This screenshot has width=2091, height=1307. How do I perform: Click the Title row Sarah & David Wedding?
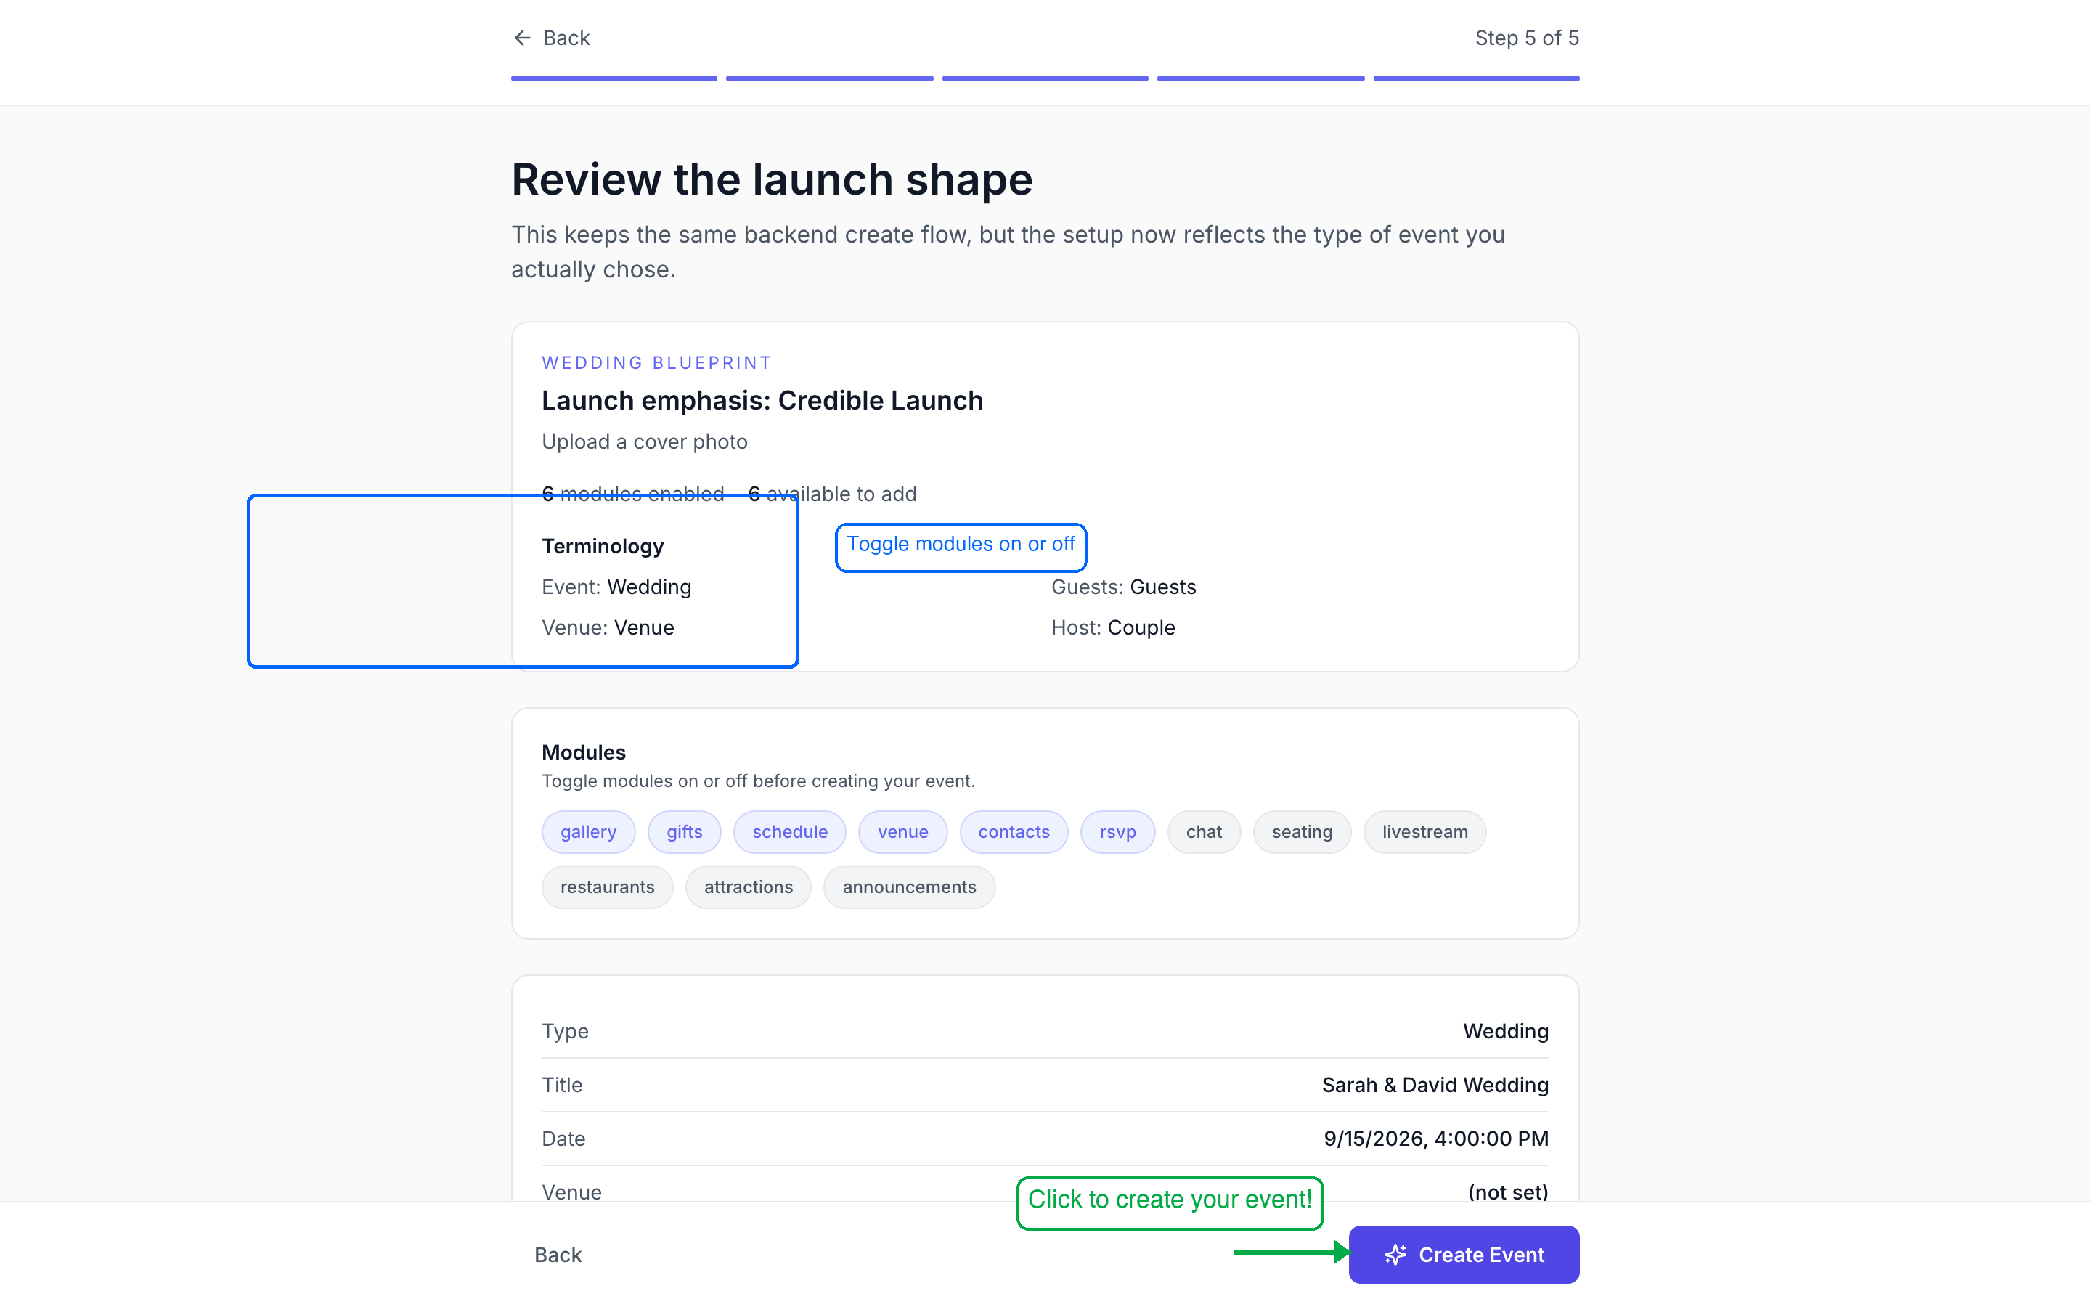click(x=1435, y=1085)
